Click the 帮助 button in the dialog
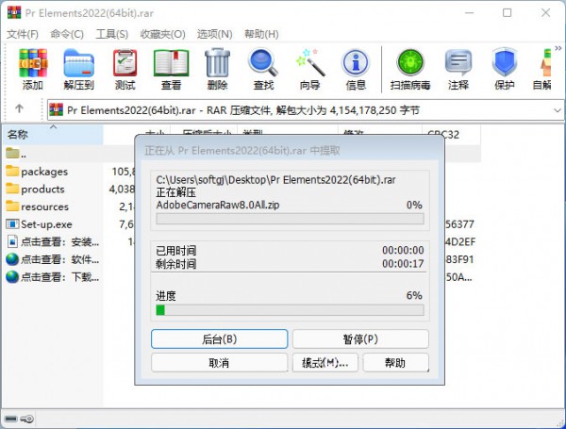566x429 pixels. click(395, 363)
